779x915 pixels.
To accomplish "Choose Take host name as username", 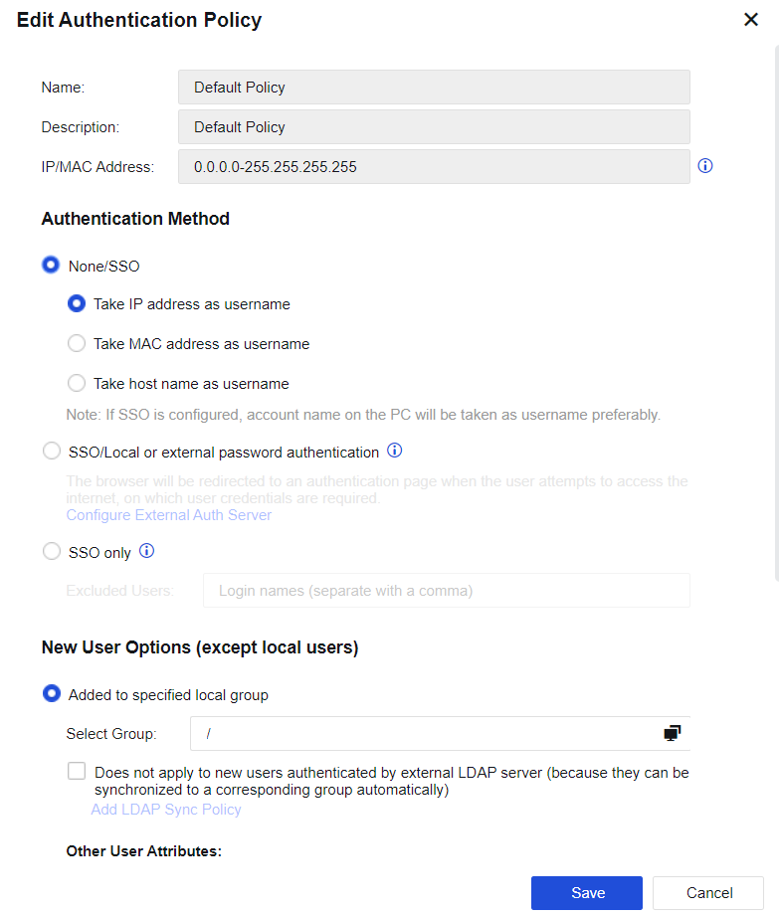I will tap(77, 383).
